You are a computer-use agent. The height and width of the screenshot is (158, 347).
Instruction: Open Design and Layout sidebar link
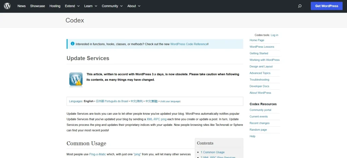[261, 67]
